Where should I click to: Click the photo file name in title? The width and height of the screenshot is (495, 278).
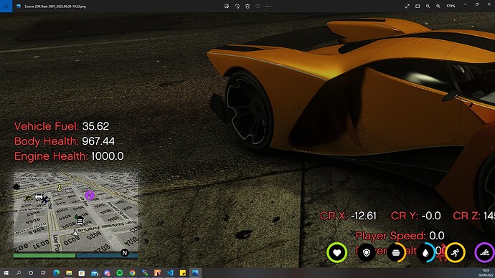pos(55,6)
